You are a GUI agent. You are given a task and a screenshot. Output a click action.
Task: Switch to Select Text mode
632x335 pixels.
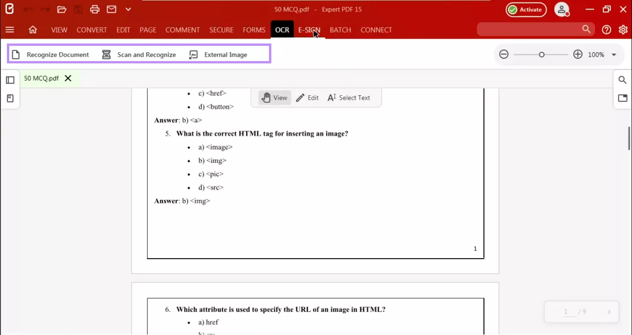(x=349, y=98)
